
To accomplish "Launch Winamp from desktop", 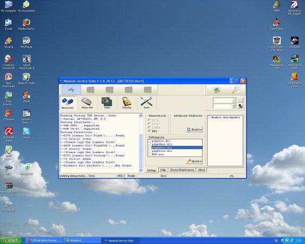I will pyautogui.click(x=8, y=43).
